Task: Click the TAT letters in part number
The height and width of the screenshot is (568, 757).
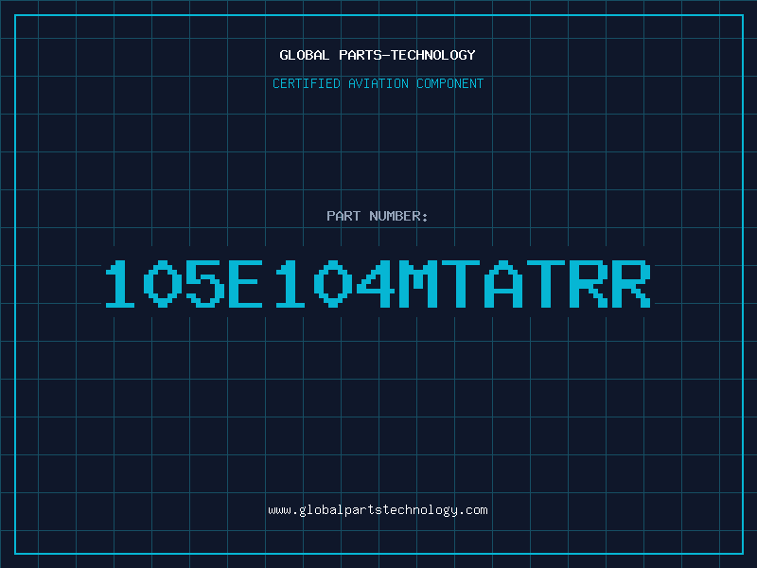Action: [x=503, y=284]
